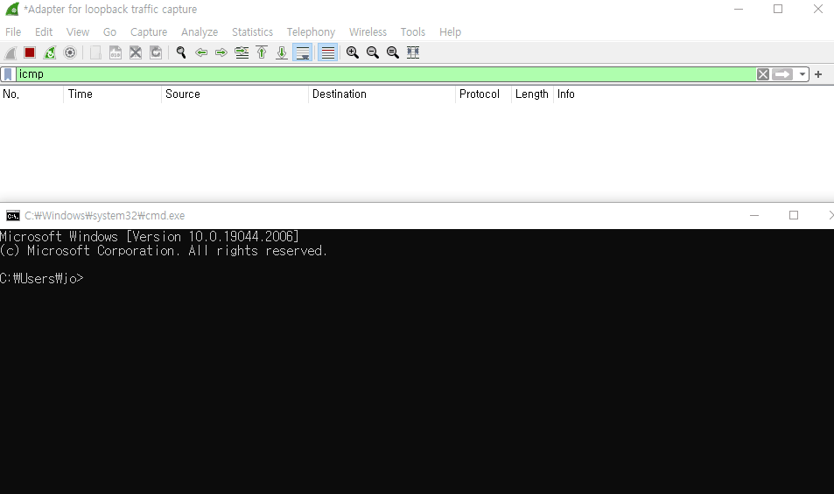The width and height of the screenshot is (834, 494).
Task: Sort packets by Destination column
Action: [382, 94]
